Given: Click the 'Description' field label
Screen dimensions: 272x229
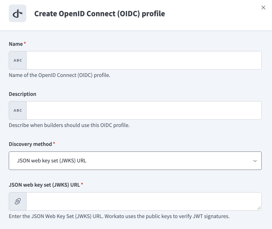Looking at the screenshot, I should point(23,94).
